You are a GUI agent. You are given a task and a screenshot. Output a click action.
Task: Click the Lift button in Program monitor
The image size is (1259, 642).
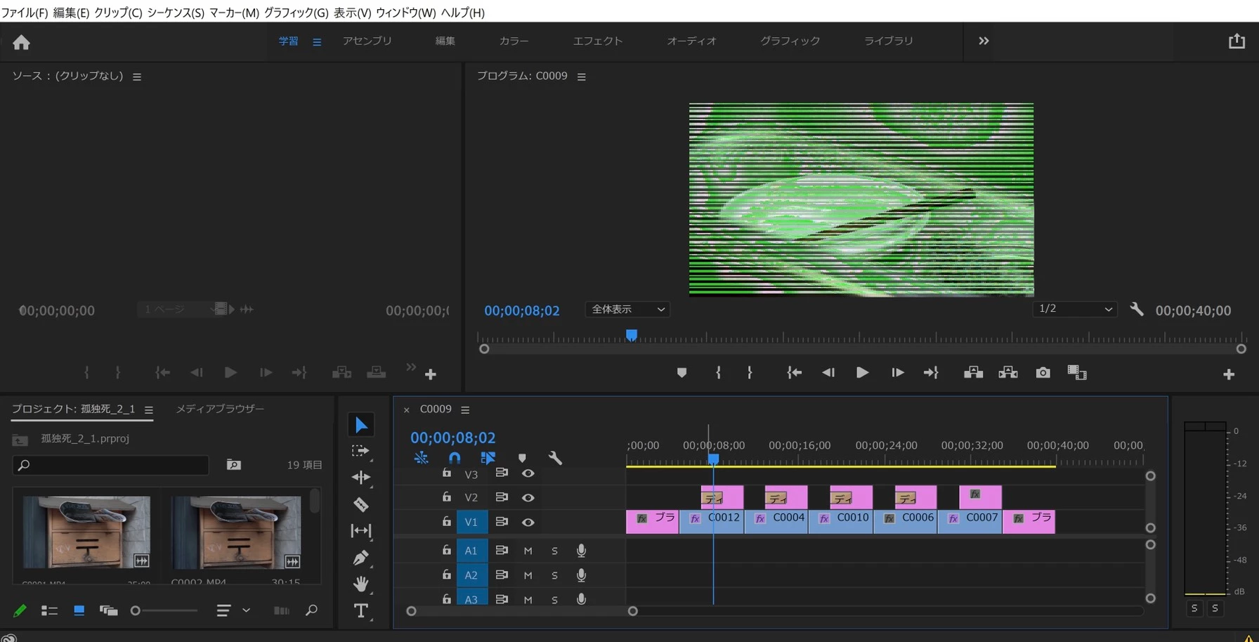tap(973, 373)
